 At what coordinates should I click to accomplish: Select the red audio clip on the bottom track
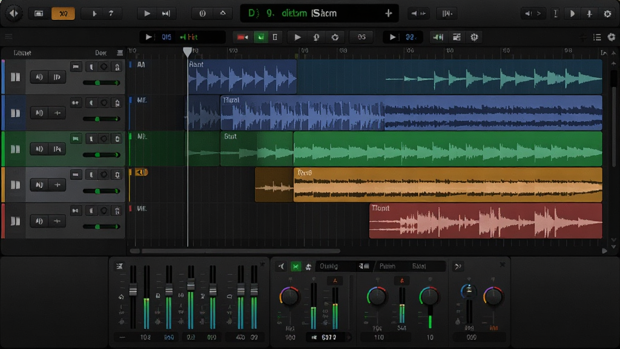pos(486,221)
